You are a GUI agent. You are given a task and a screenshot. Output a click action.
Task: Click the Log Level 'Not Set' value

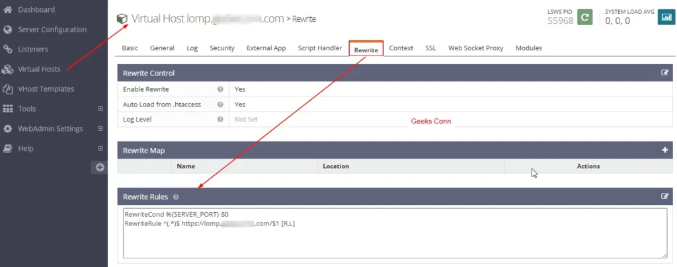pos(246,119)
